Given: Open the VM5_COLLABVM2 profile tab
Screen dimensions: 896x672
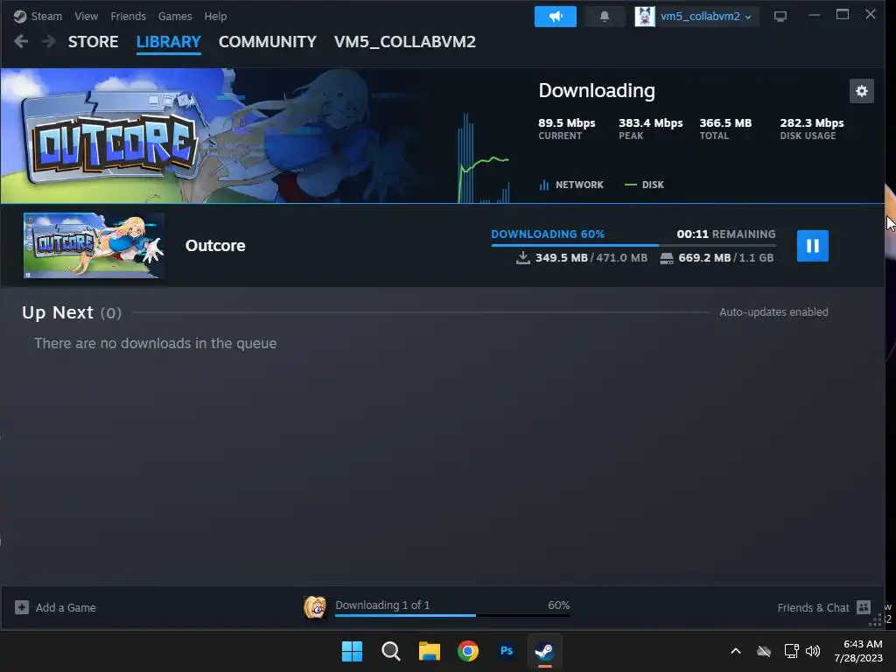Looking at the screenshot, I should [404, 42].
